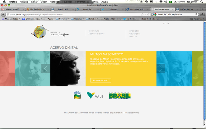Open the Ferramentas menu
The height and width of the screenshot is (129, 206).
pyautogui.click(x=82, y=2)
